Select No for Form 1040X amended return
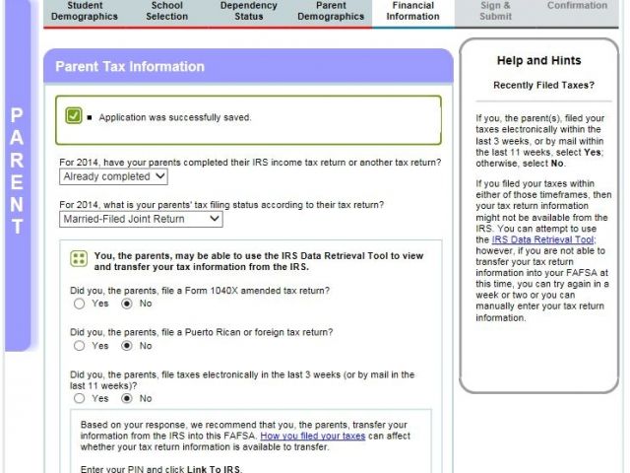This screenshot has width=630, height=473. pyautogui.click(x=126, y=304)
